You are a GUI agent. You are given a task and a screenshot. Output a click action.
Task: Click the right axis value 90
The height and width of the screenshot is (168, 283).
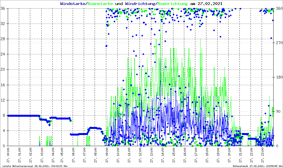click(x=278, y=111)
